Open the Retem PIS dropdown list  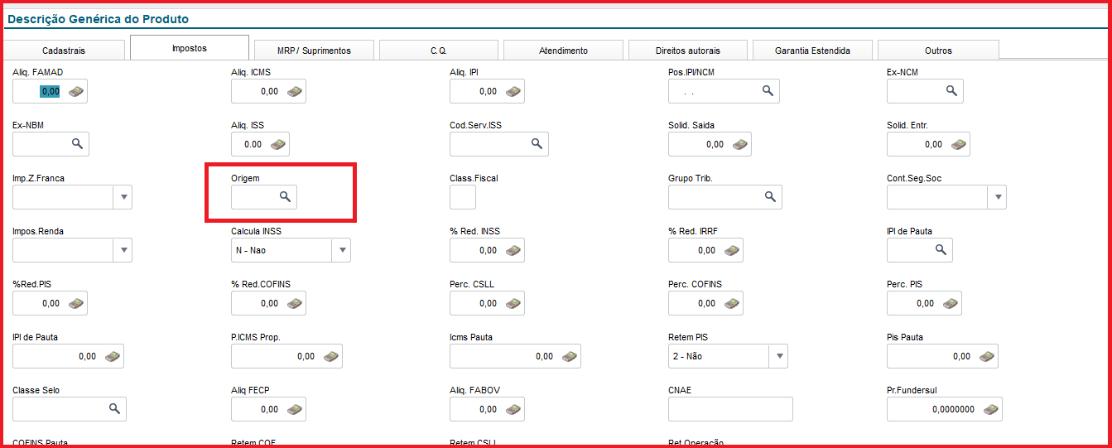click(x=778, y=356)
